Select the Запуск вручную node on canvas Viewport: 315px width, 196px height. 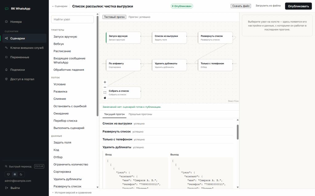click(123, 38)
